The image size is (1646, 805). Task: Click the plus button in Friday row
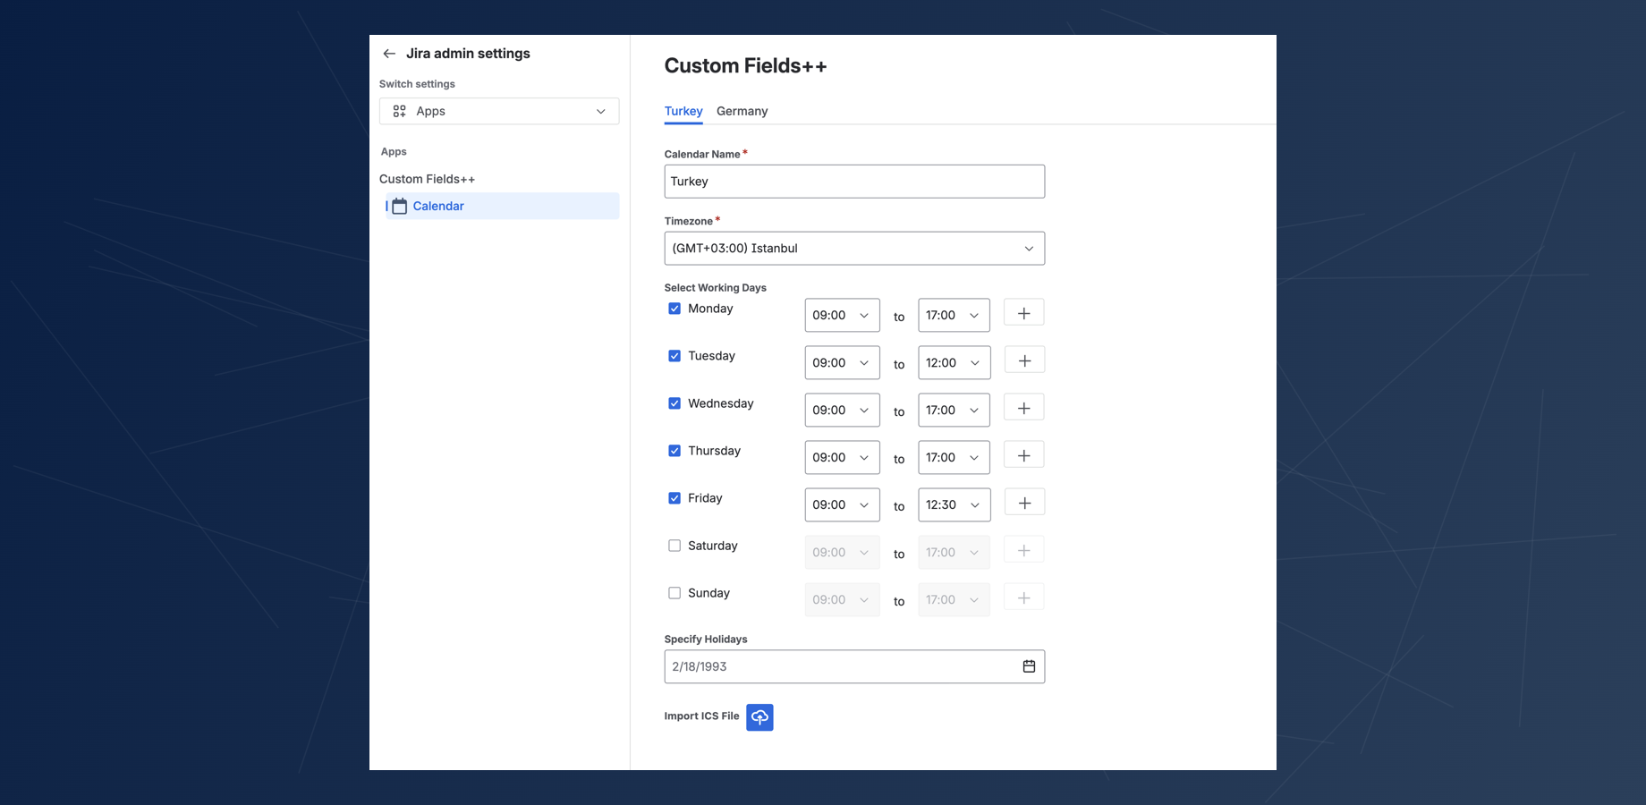point(1024,503)
